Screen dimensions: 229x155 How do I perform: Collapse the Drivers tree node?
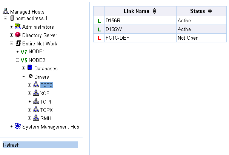point(23,77)
